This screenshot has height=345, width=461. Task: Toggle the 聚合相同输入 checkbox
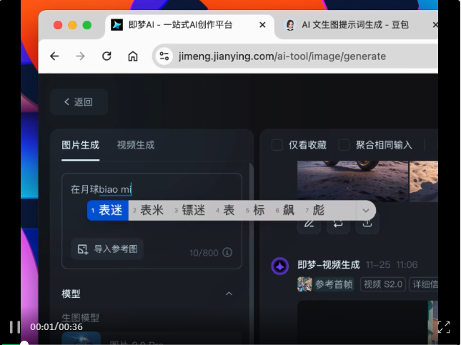point(344,145)
